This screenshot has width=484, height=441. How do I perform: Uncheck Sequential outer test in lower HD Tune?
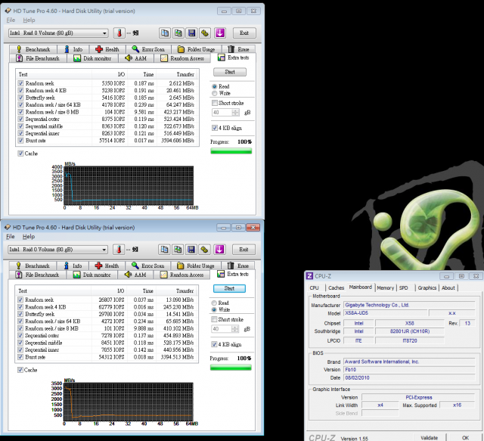[x=20, y=335]
